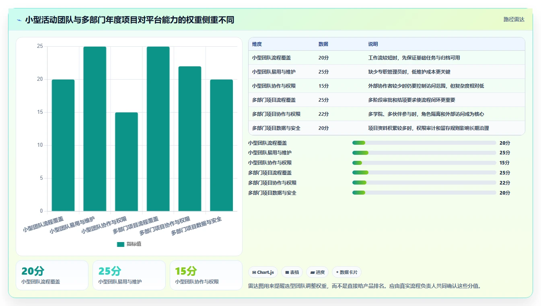Viewport: 541px width, 306px height.
Task: Click table cell 多部门项目数据与安全
Action: click(276, 128)
